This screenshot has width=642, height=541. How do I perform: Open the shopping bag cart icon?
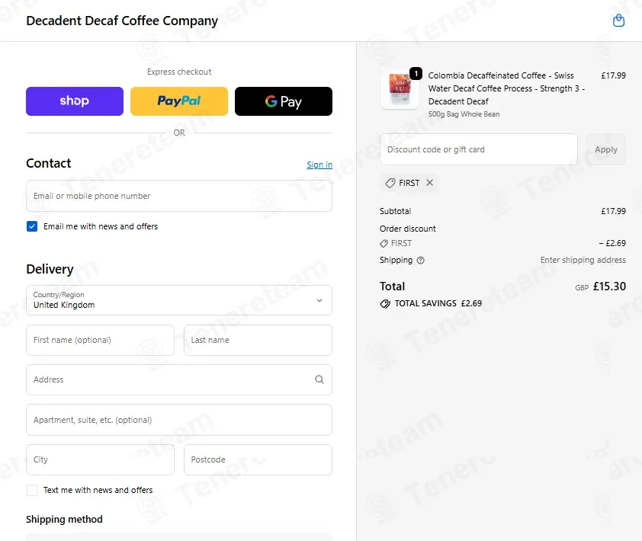point(618,21)
